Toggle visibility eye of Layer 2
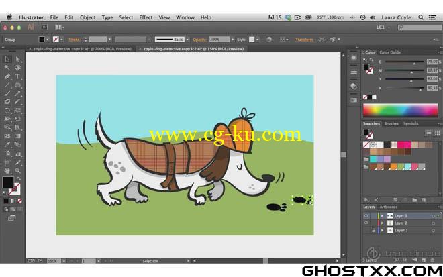The width and height of the screenshot is (443, 277). pos(366,223)
